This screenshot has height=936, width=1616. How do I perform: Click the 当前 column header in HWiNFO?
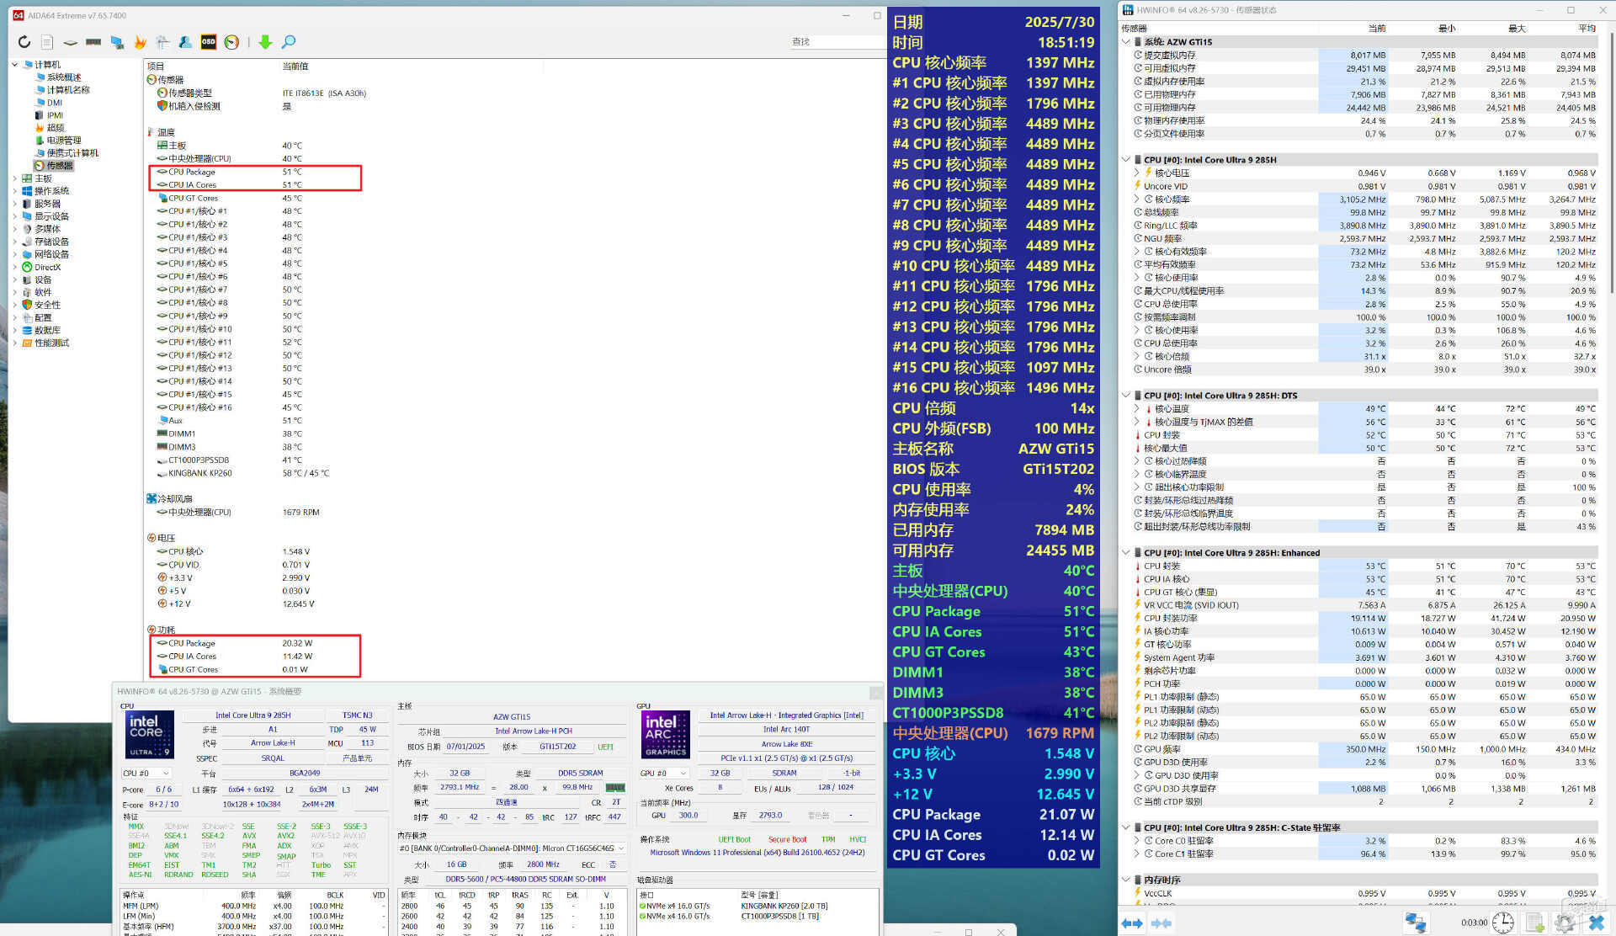1377,28
